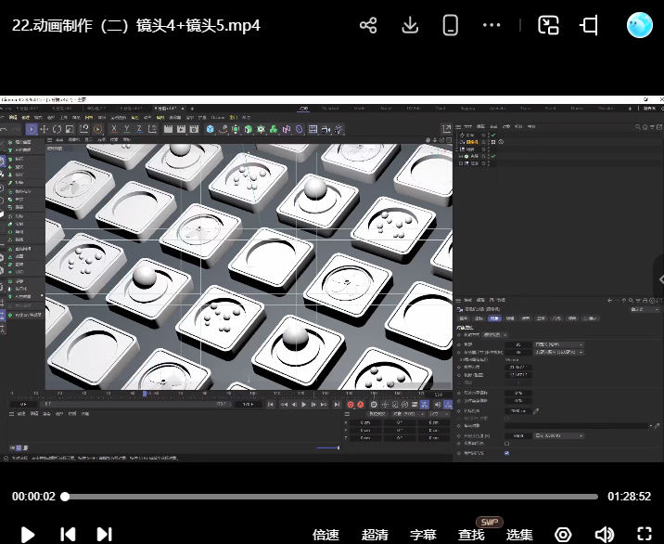Viewport: 664px width, 544px height.
Task: Skip to the next video
Action: click(105, 534)
